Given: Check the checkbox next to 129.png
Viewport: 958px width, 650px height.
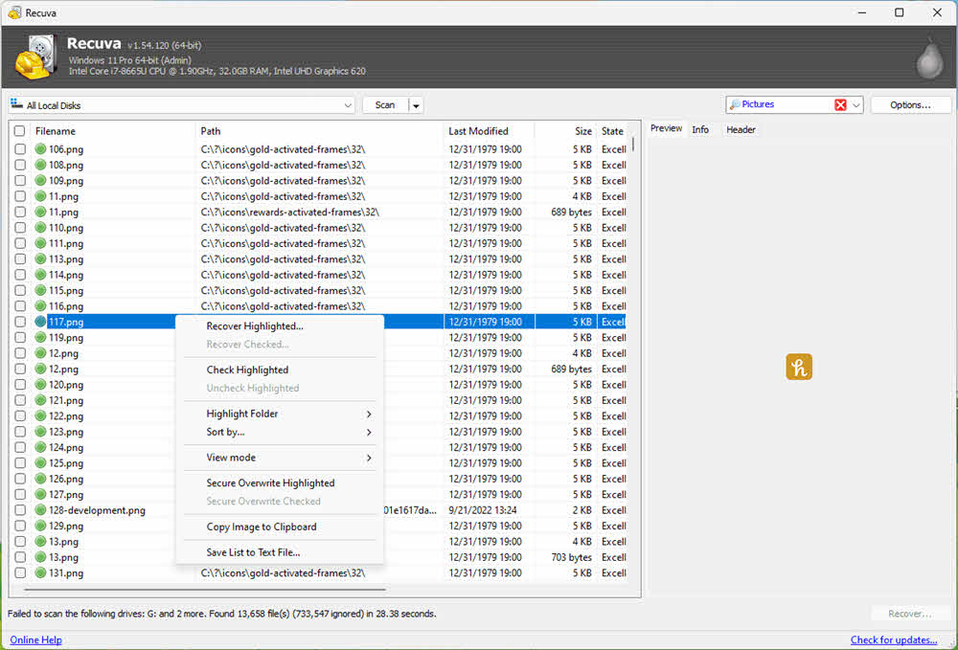Looking at the screenshot, I should 20,526.
